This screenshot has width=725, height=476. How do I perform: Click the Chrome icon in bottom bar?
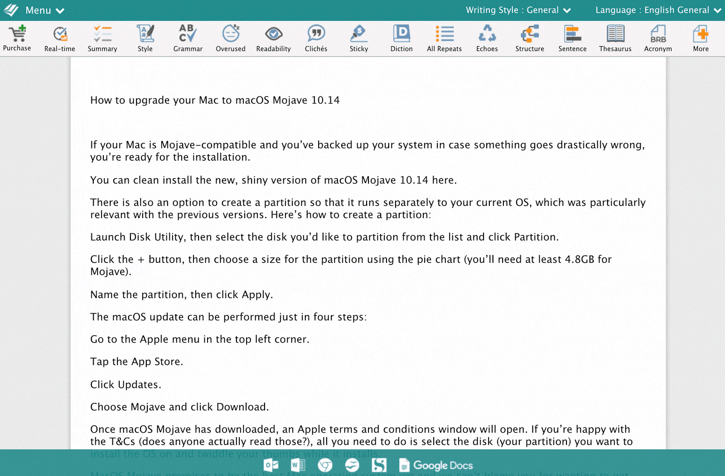325,465
